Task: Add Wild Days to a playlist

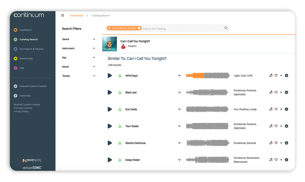Action: click(281, 76)
